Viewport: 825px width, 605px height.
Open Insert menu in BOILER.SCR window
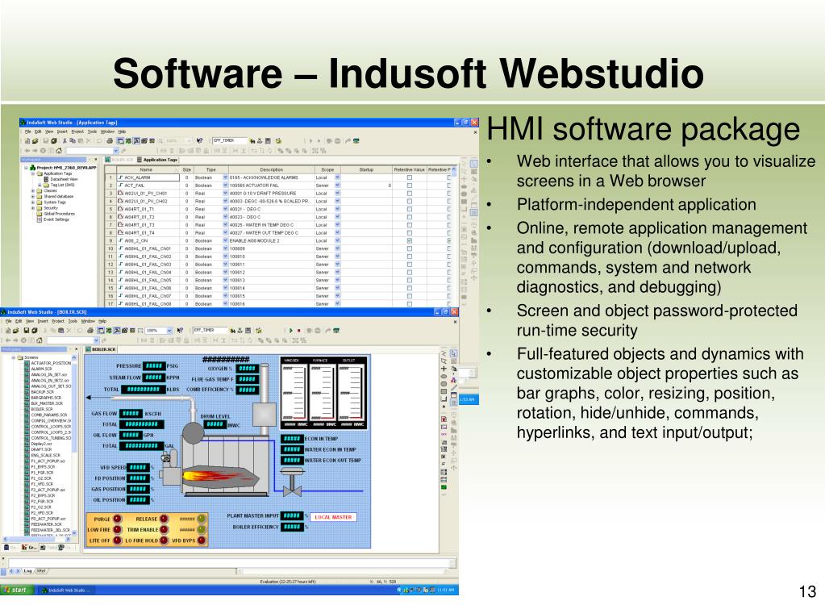pyautogui.click(x=43, y=321)
